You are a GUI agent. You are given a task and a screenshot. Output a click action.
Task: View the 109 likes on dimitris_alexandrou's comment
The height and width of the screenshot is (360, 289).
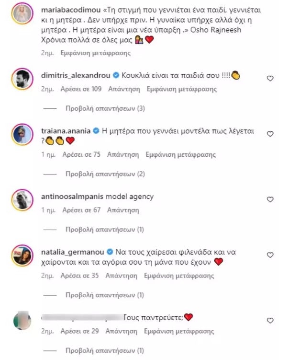click(81, 89)
